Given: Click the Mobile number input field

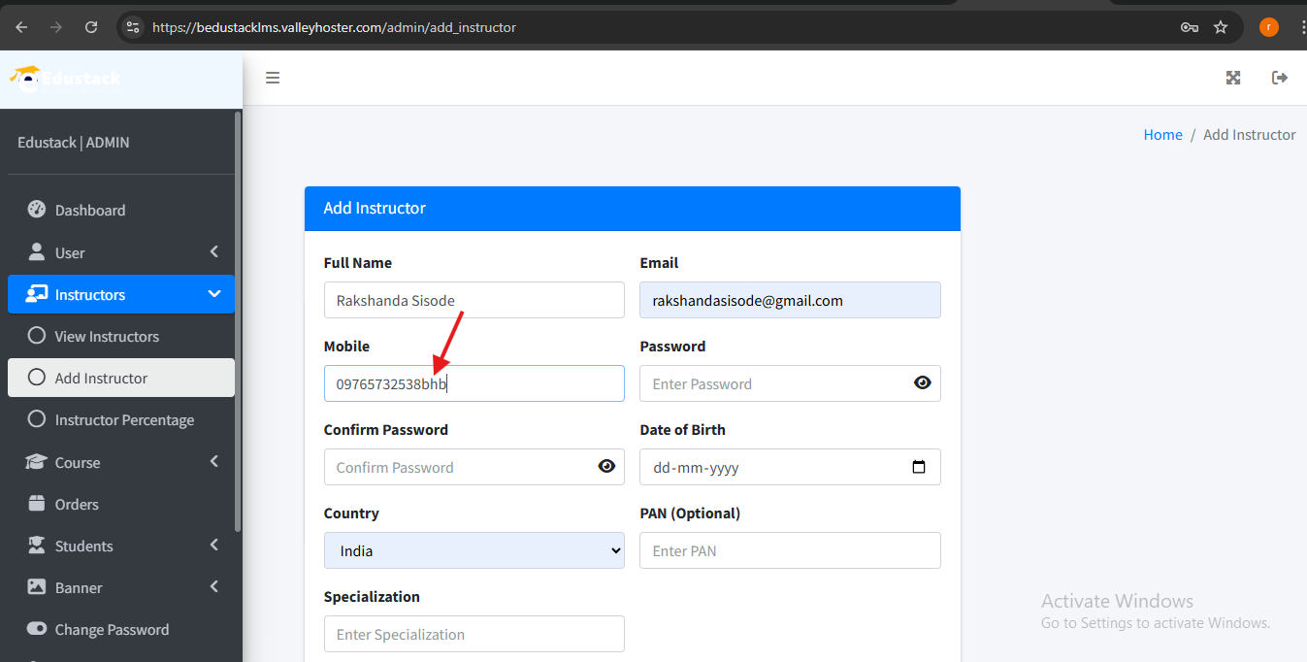Looking at the screenshot, I should click(474, 383).
